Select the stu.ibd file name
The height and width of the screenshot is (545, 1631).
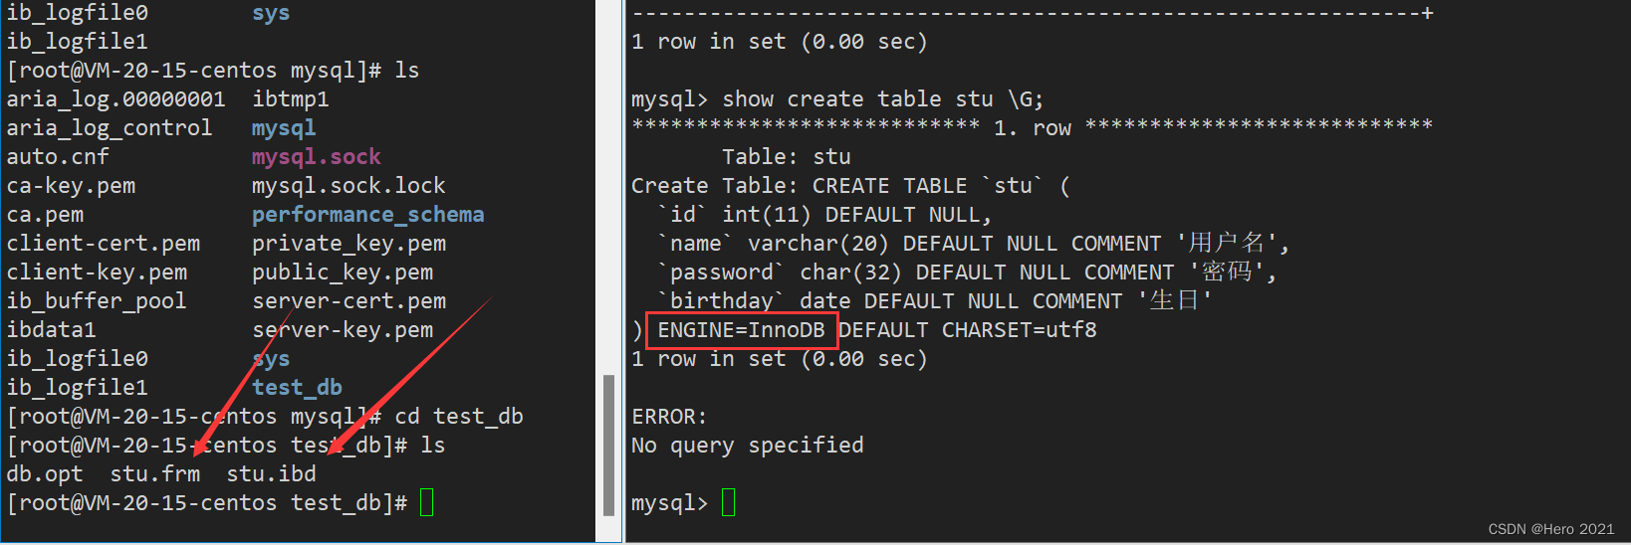tap(272, 474)
